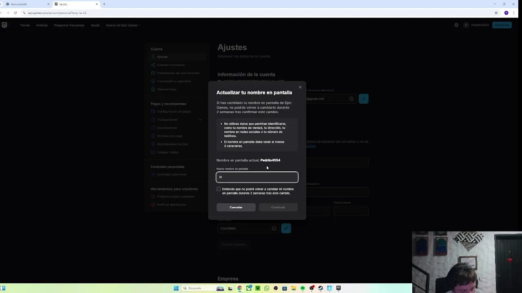Open the Chrome profile avatar
The width and height of the screenshot is (522, 293).
click(507, 13)
